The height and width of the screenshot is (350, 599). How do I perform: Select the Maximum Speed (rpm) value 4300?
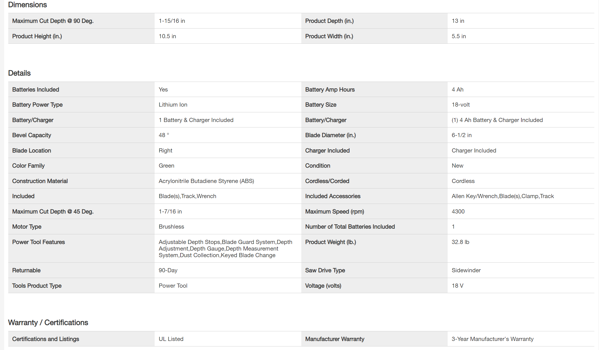coord(458,212)
